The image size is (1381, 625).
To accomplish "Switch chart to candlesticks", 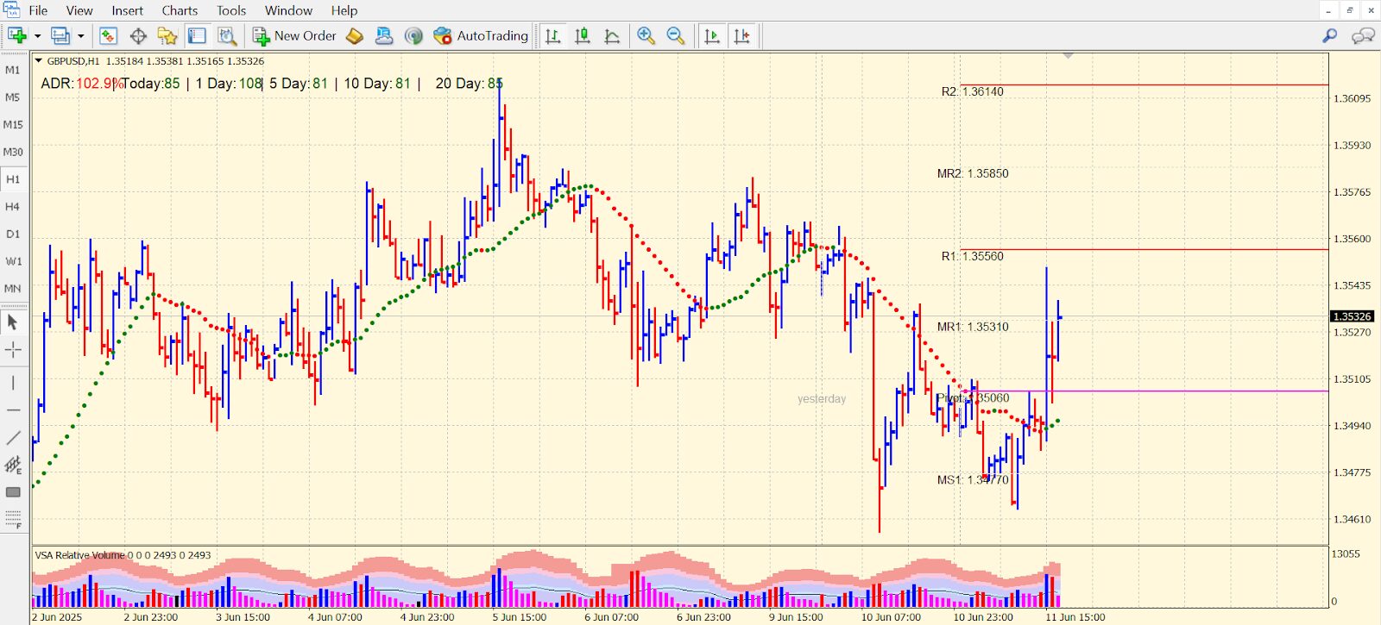I will 583,35.
